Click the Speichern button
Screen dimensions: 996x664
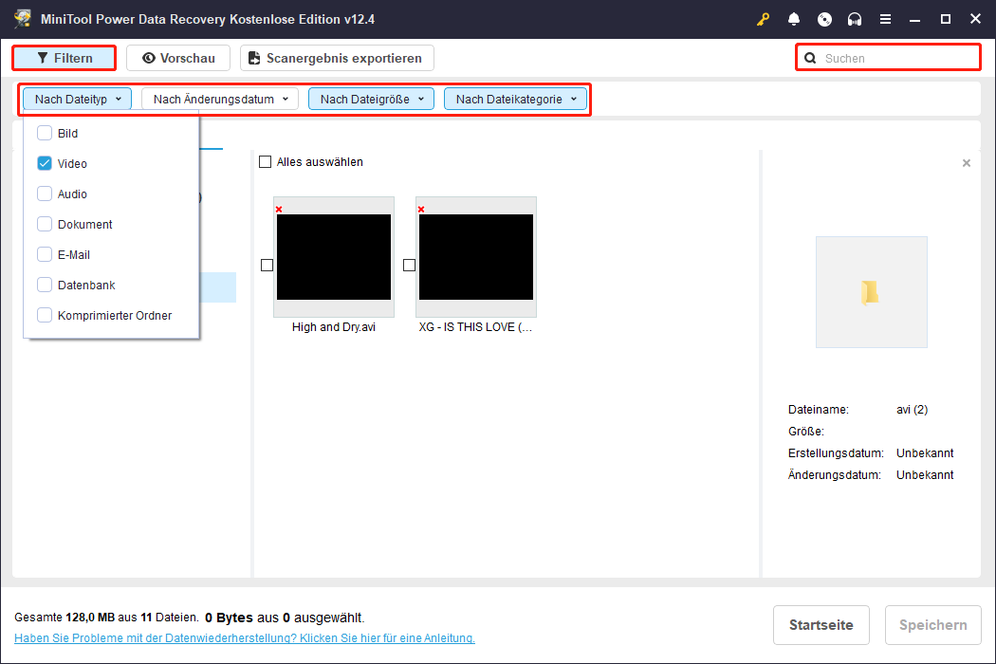[933, 625]
